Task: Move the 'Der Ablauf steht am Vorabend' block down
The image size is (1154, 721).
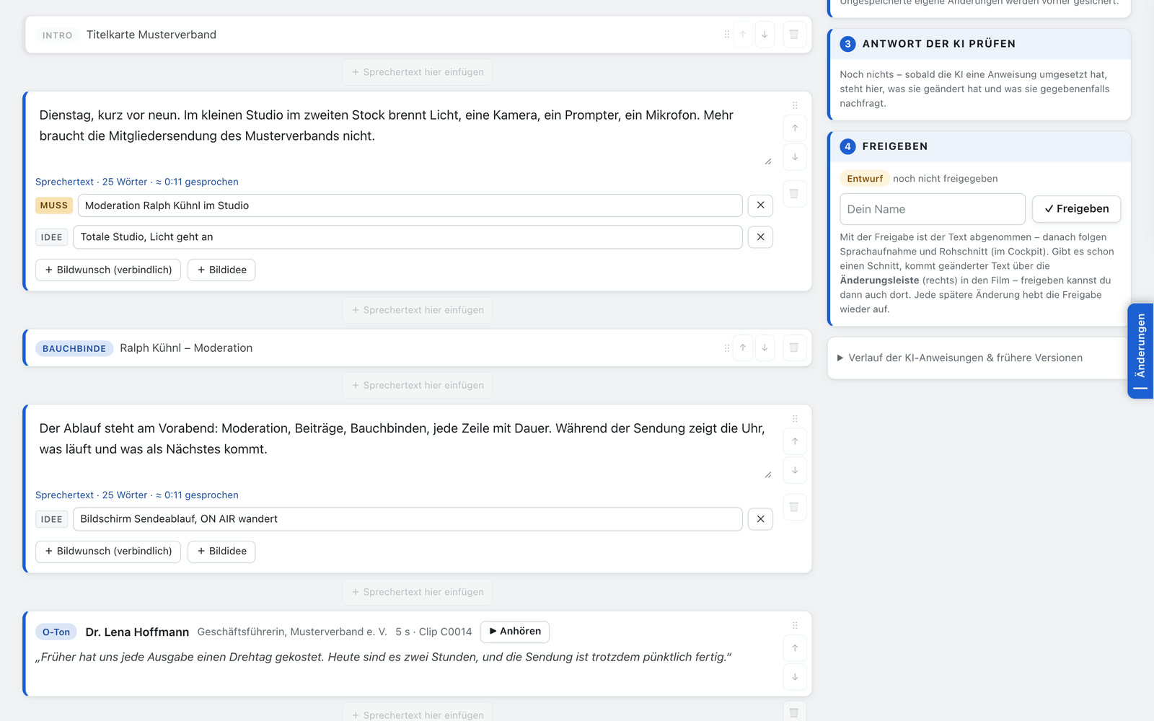Action: (x=795, y=470)
